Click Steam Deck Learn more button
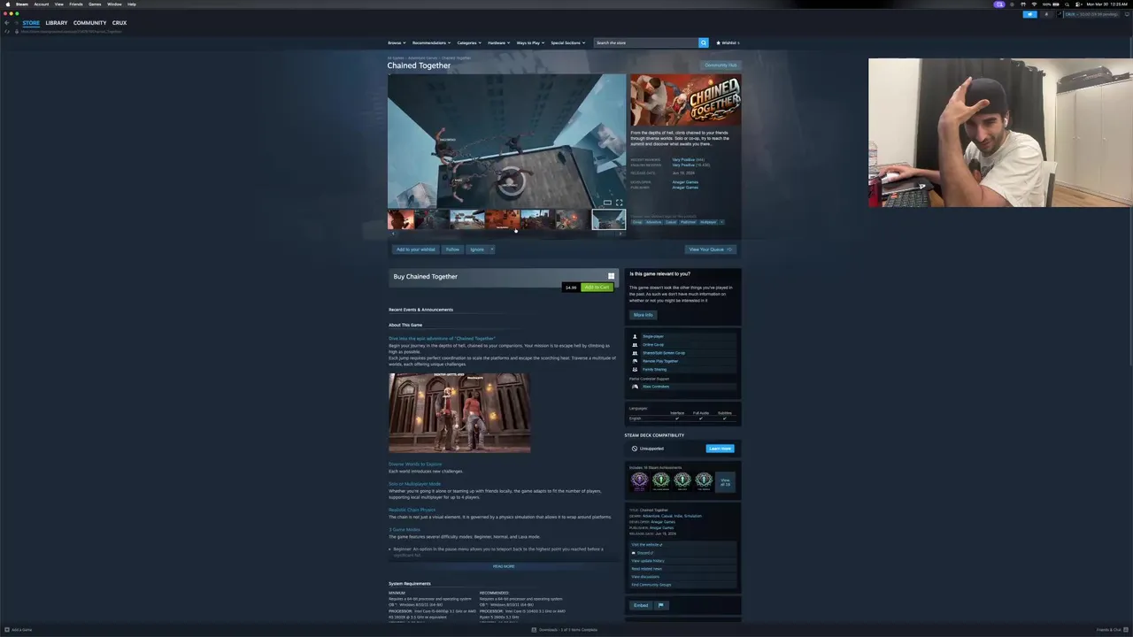Image resolution: width=1133 pixels, height=637 pixels. 721,449
